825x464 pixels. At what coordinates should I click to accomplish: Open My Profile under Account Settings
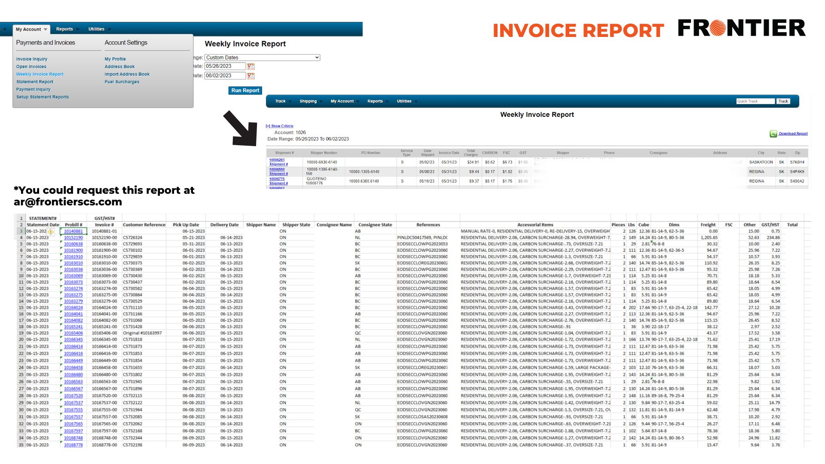pos(115,59)
